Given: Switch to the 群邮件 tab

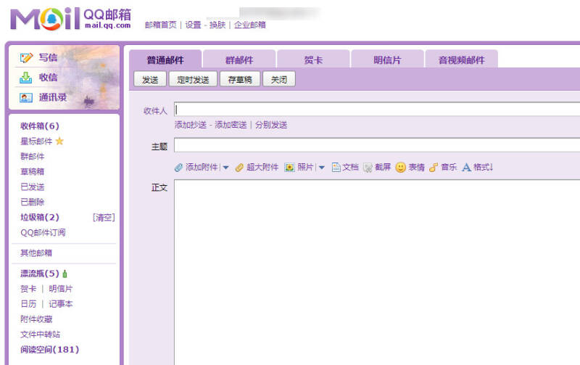Looking at the screenshot, I should [x=239, y=60].
